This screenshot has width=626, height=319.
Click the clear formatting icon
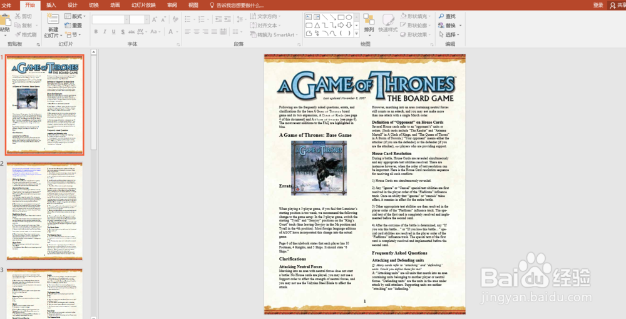click(175, 19)
